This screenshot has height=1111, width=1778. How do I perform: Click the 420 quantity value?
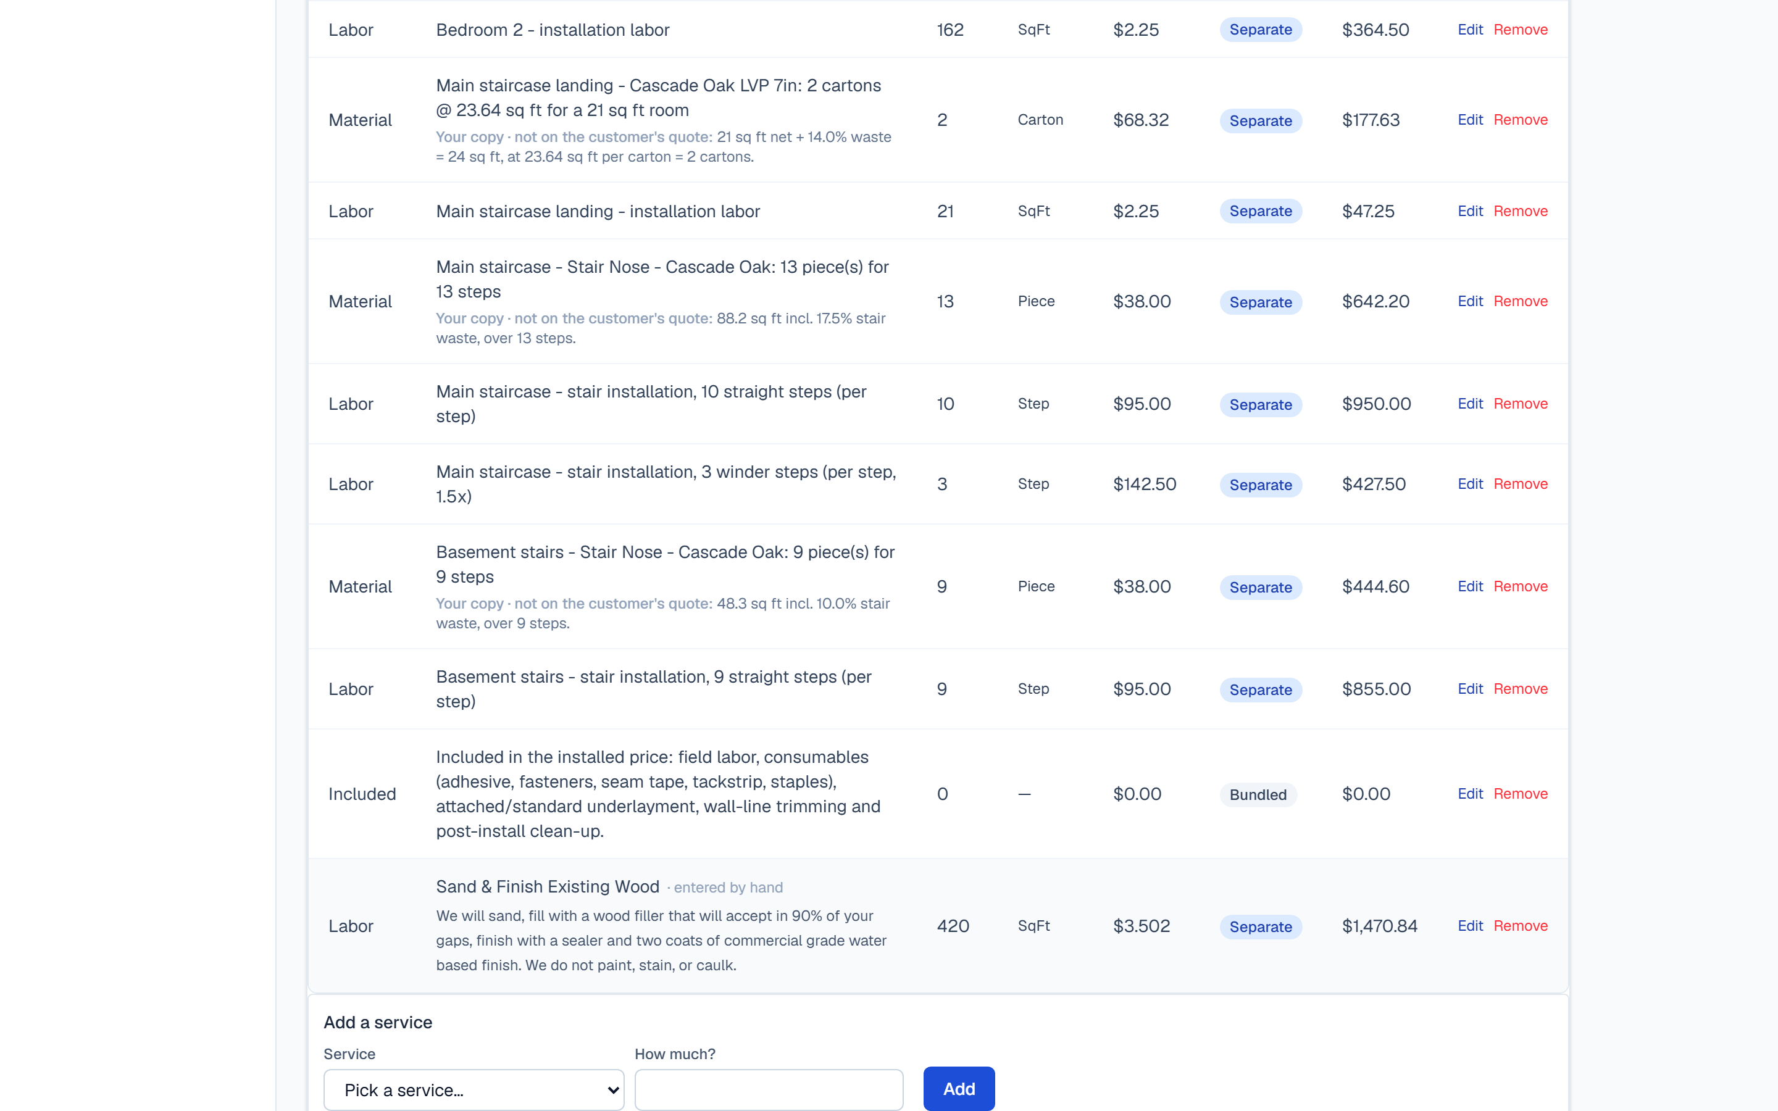tap(953, 926)
